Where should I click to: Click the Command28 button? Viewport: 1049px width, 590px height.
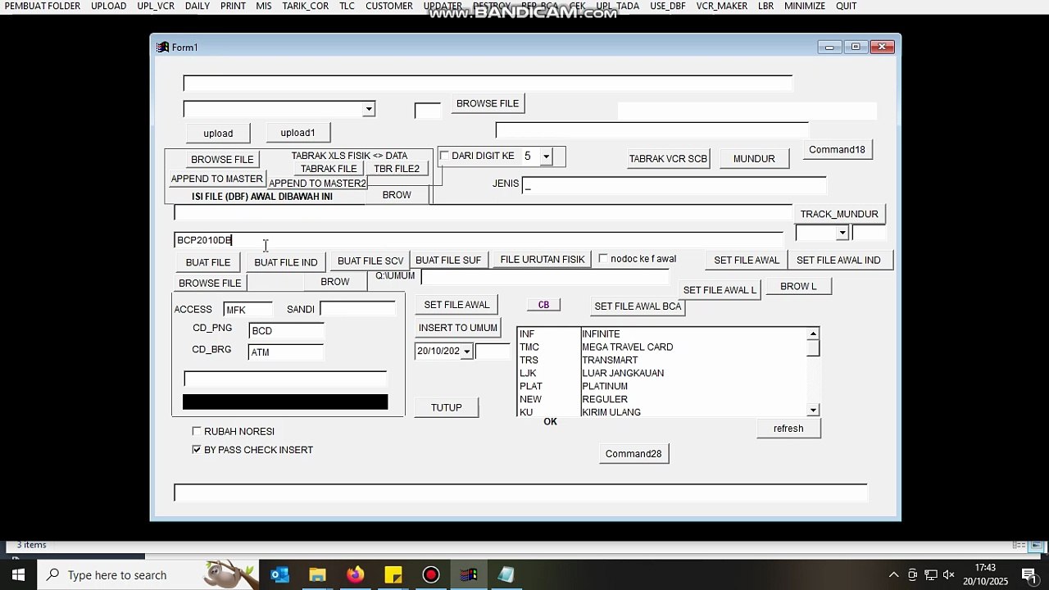tap(633, 454)
